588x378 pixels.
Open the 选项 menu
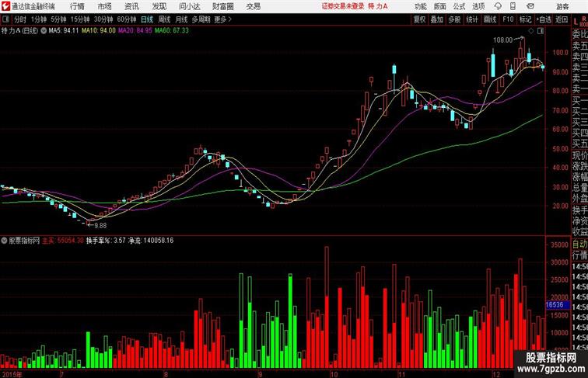478,6
